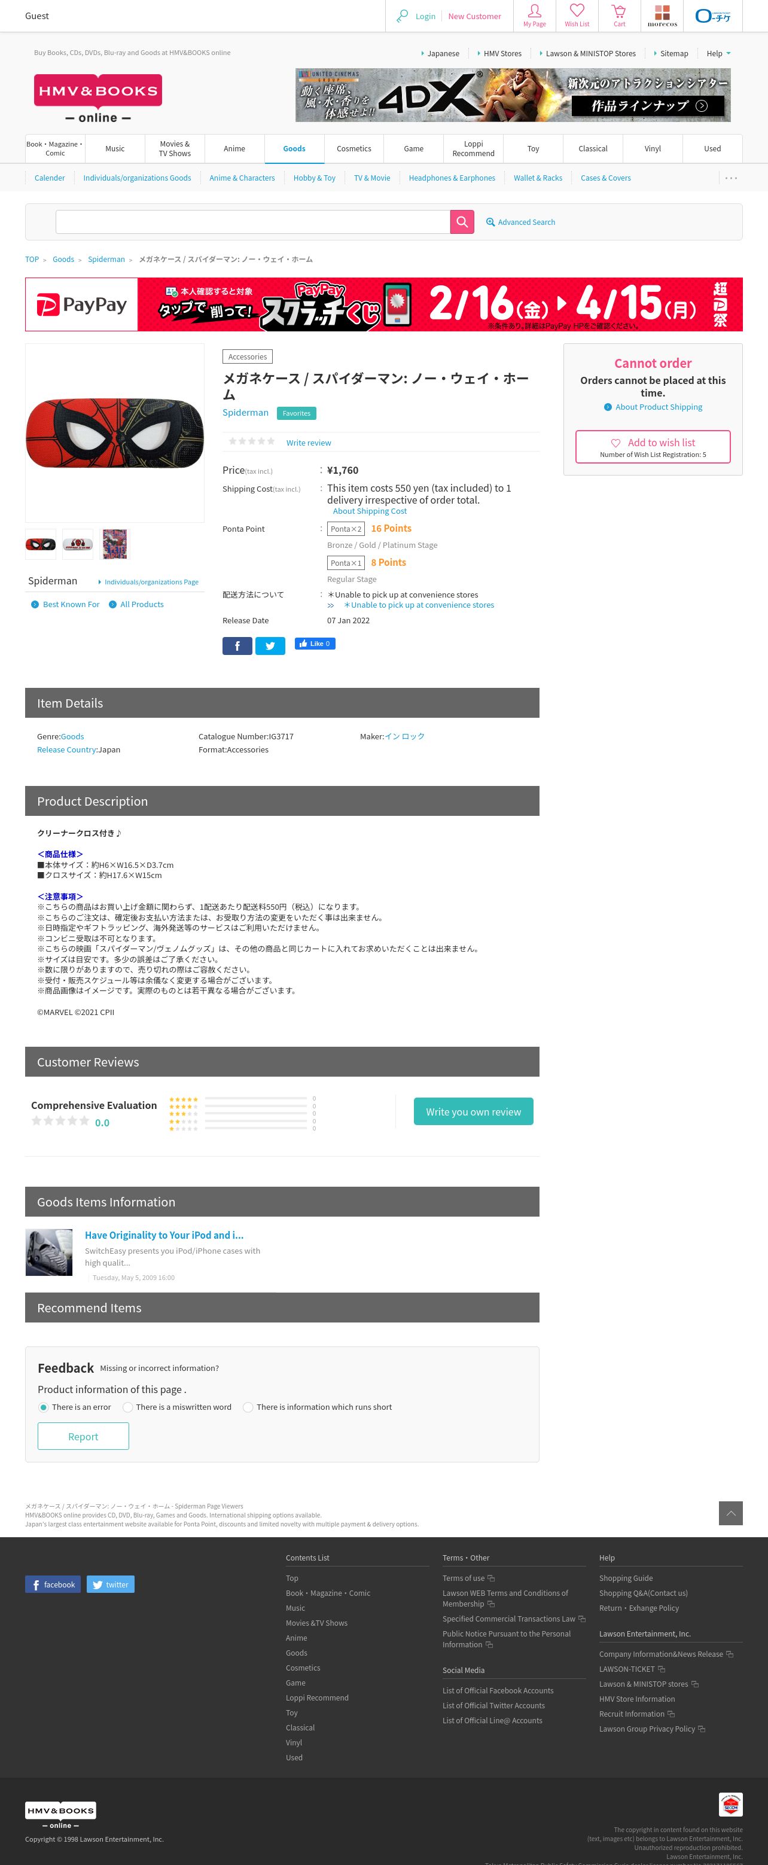This screenshot has width=768, height=1865.
Task: Click 'Write you own review' button
Action: (473, 1111)
